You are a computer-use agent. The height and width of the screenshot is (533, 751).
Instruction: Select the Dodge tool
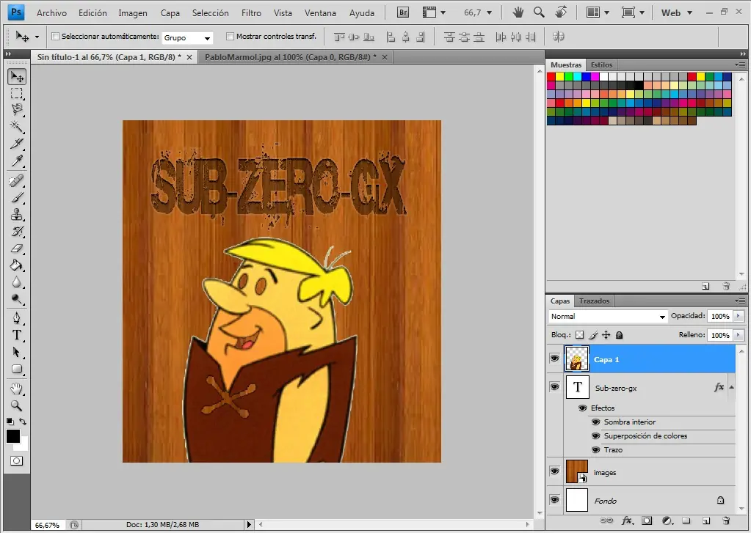(x=17, y=299)
